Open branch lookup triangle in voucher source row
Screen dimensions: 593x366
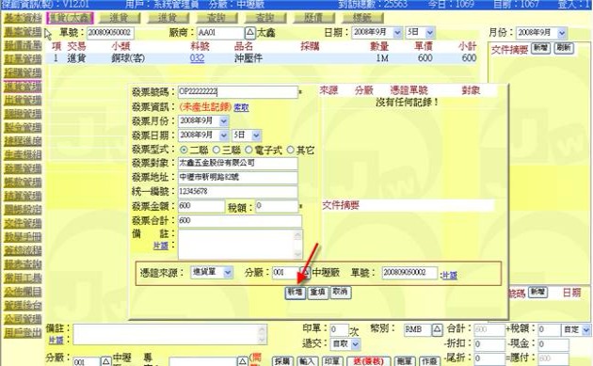point(306,272)
